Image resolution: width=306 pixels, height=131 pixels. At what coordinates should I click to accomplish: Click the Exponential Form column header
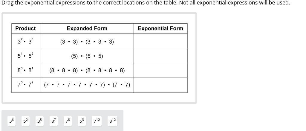(160, 28)
